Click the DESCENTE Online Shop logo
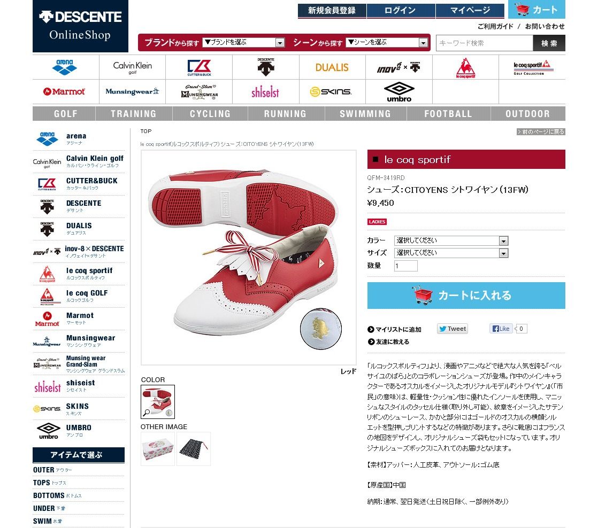Viewport: 590px width, 528px height. (x=81, y=26)
